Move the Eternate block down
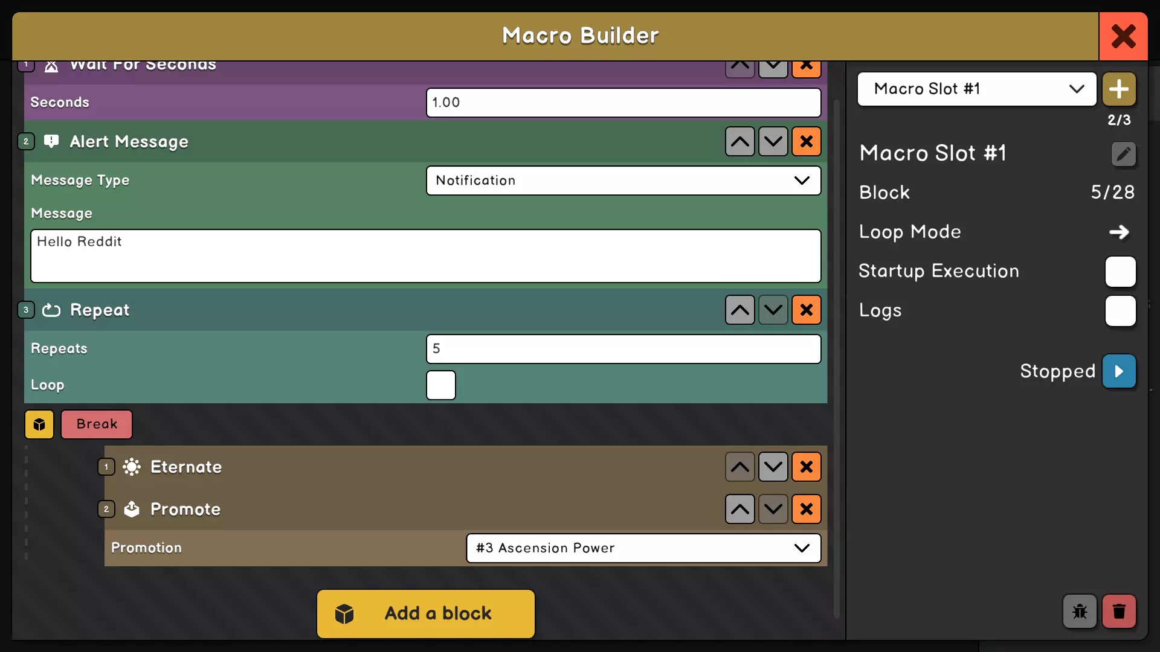The height and width of the screenshot is (652, 1160). pos(773,467)
